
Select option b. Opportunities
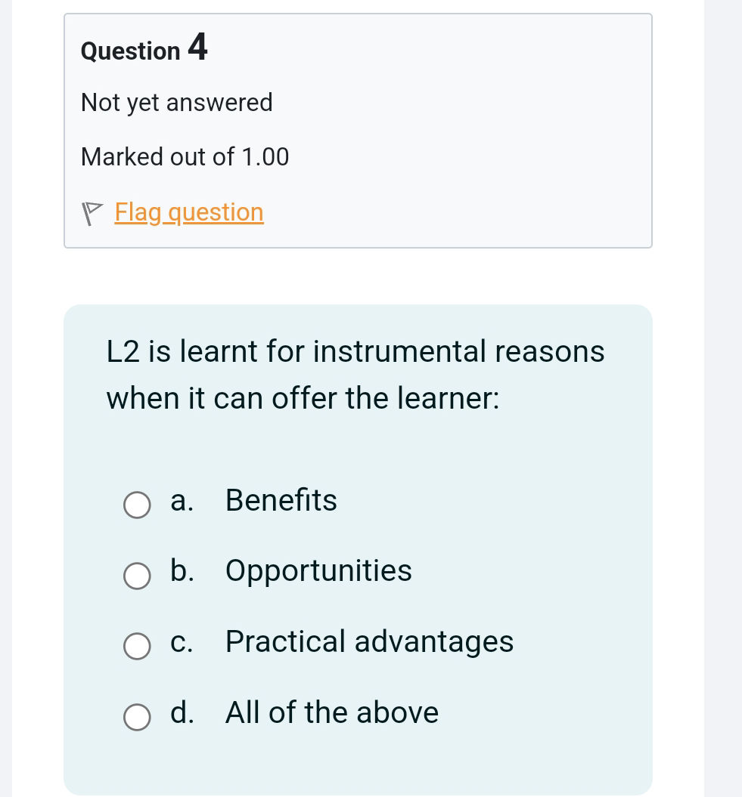(x=137, y=576)
